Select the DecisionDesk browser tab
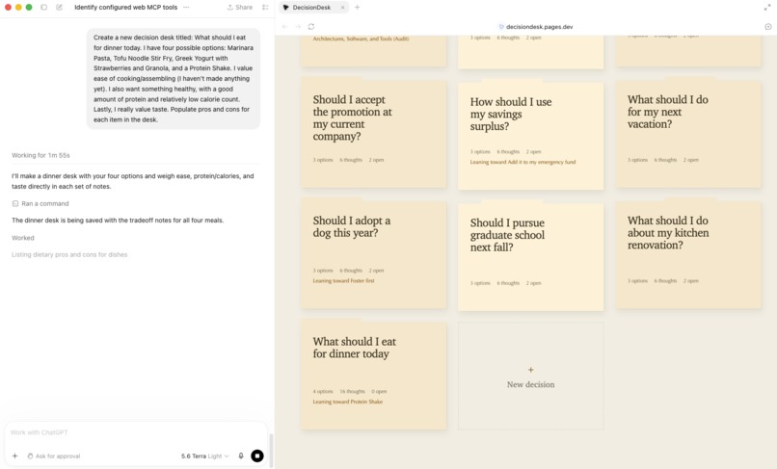The width and height of the screenshot is (777, 469). (311, 8)
